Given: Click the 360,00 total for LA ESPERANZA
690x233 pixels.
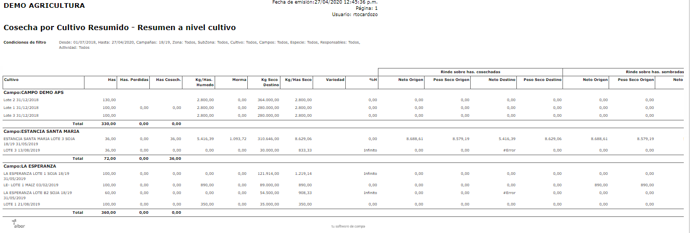Looking at the screenshot, I should click(109, 213).
